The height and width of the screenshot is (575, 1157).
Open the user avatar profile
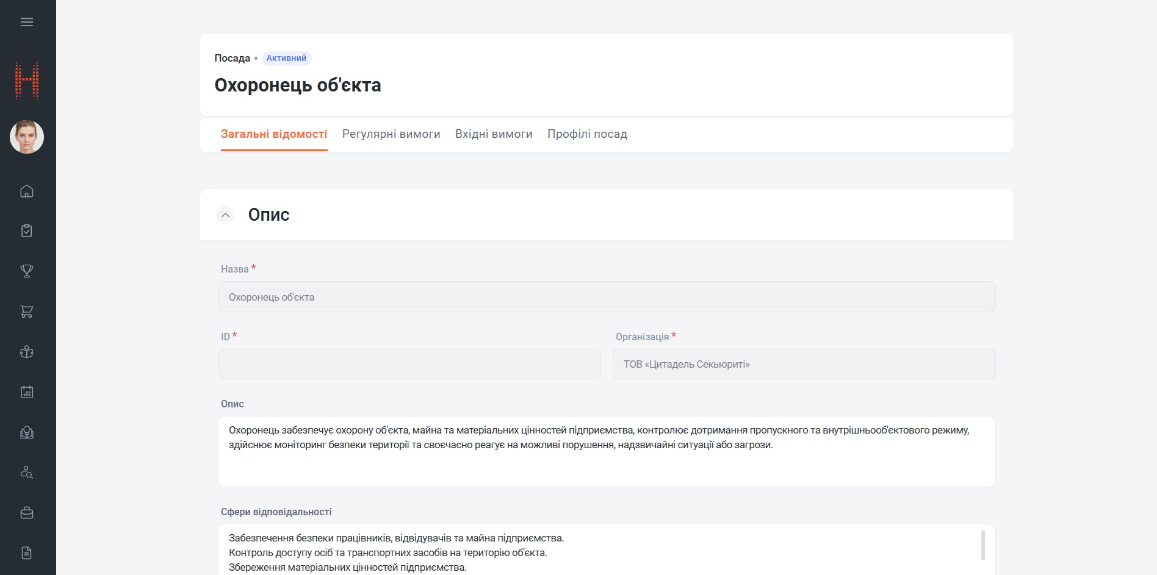point(27,137)
